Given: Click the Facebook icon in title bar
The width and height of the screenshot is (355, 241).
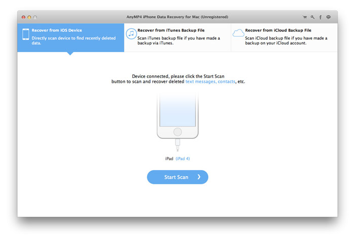Looking at the screenshot, I should [321, 17].
